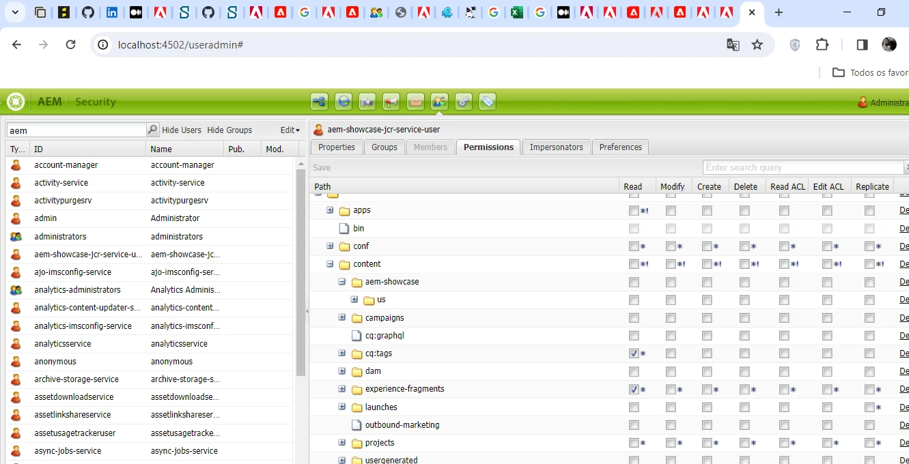The width and height of the screenshot is (909, 464).
Task: Toggle Replicate checkbox for launches
Action: [869, 407]
